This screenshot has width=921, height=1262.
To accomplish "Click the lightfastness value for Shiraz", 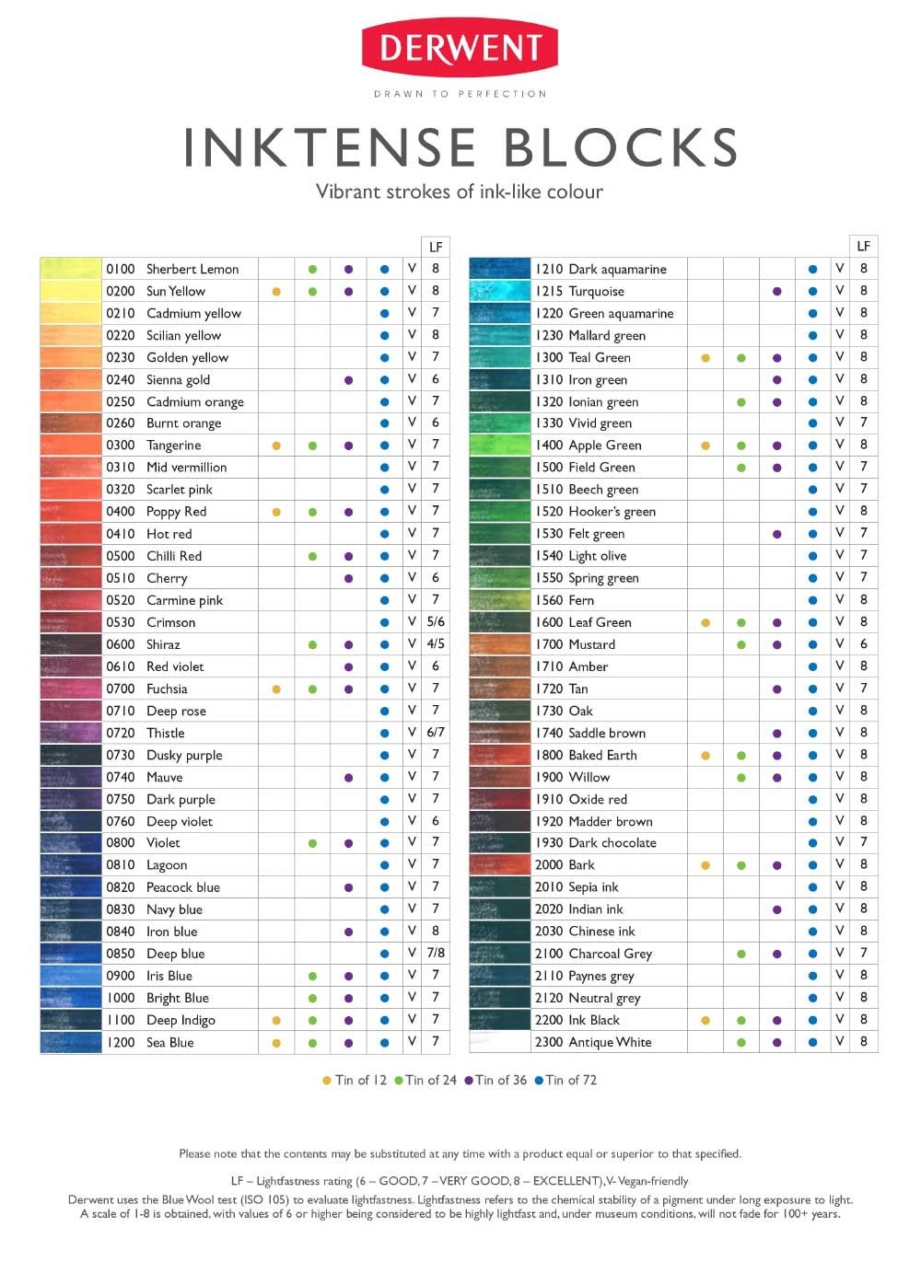I will [x=436, y=644].
